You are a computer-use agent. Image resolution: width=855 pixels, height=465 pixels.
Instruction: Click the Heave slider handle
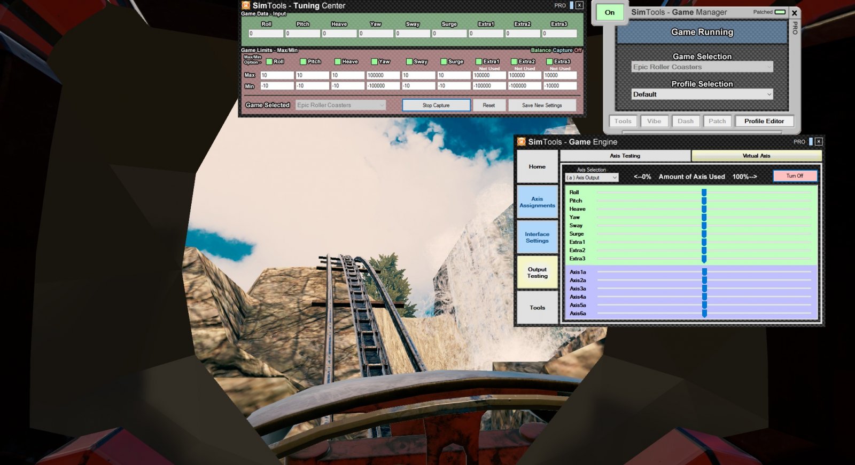704,209
